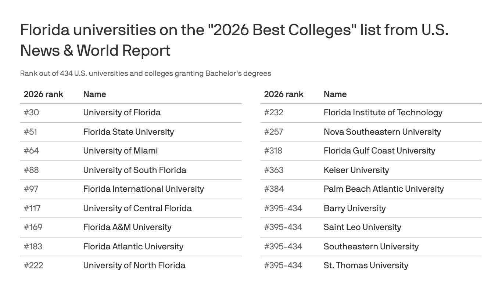
Task: Select the University of South Florida row
Action: tap(135, 170)
